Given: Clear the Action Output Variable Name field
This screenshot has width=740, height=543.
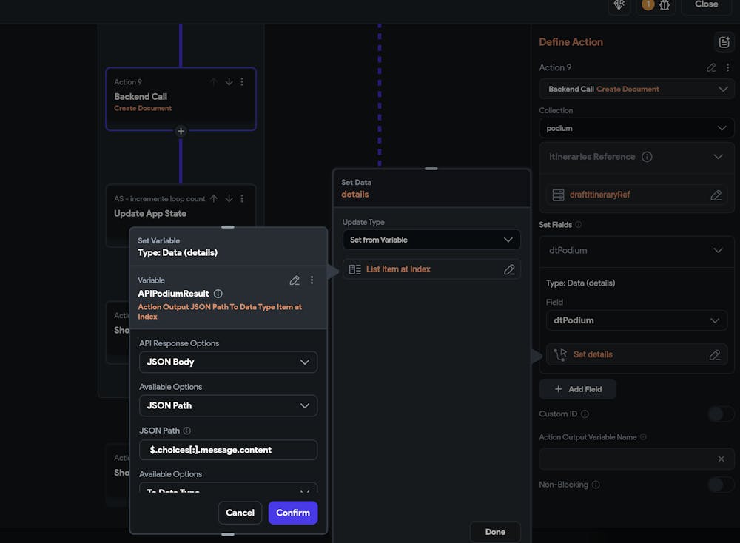Looking at the screenshot, I should pyautogui.click(x=721, y=459).
